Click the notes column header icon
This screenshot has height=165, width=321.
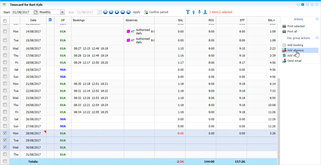[x=50, y=20]
